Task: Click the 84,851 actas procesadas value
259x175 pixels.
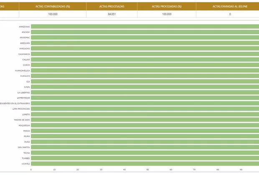Action: [x=112, y=14]
